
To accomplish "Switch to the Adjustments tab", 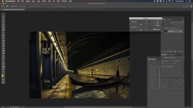I will (172, 55).
